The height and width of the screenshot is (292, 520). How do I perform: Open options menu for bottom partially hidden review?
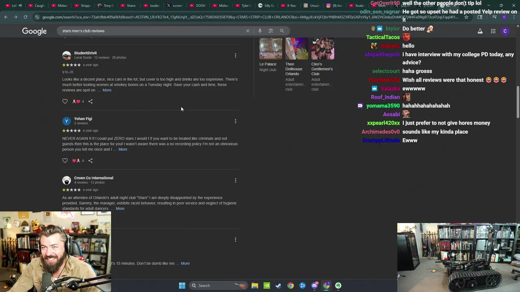[235, 240]
